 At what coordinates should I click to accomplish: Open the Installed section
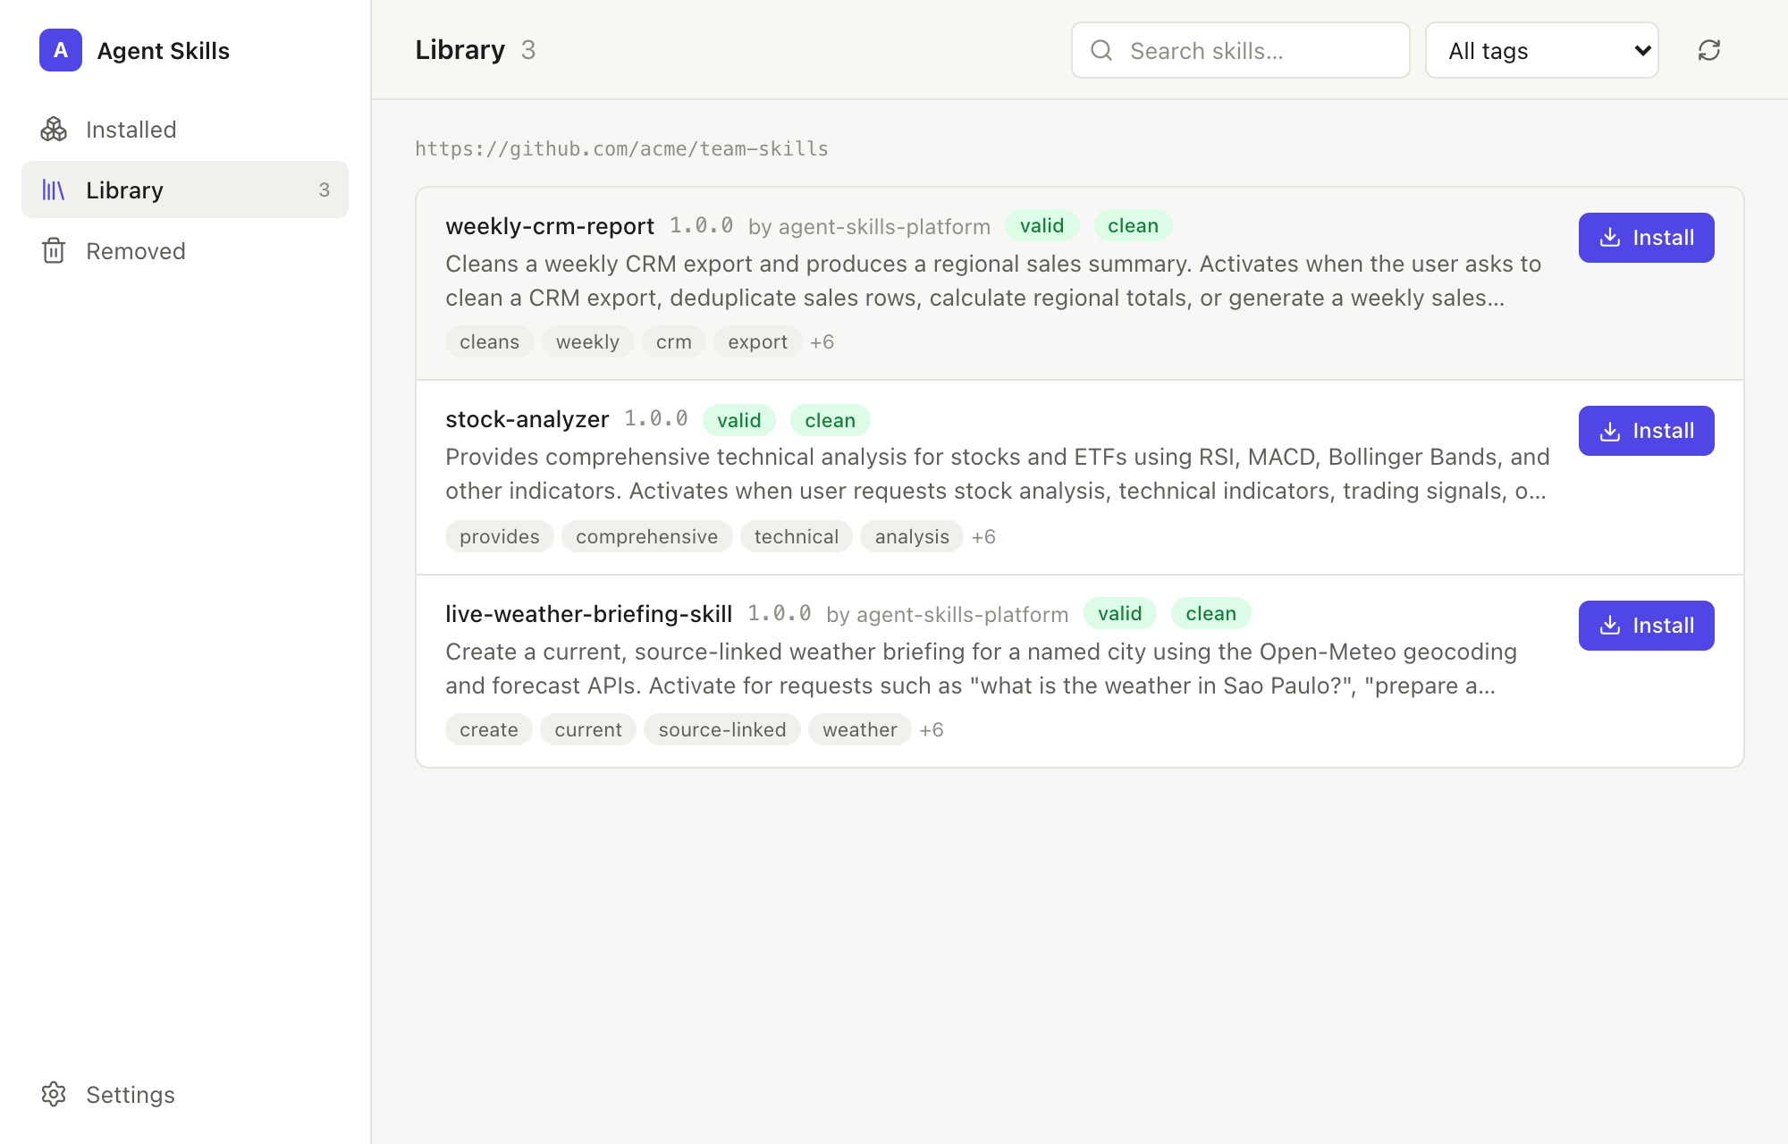[x=185, y=129]
